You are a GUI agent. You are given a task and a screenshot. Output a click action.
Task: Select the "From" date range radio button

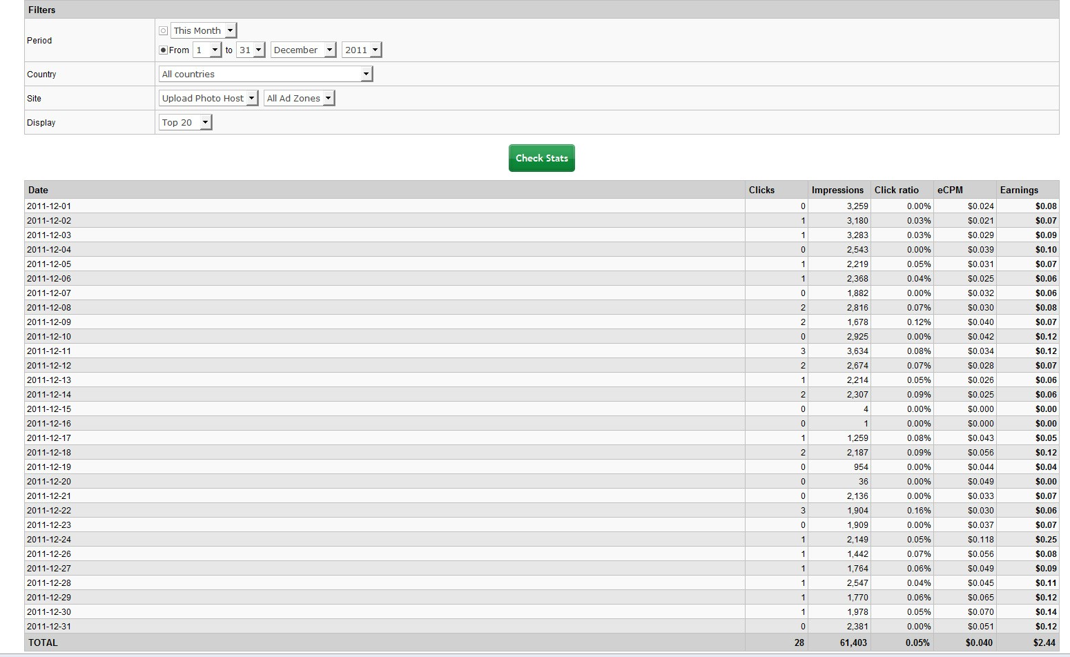point(164,50)
